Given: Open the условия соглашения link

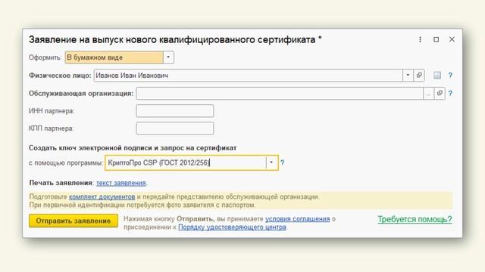Looking at the screenshot, I should click(x=298, y=219).
